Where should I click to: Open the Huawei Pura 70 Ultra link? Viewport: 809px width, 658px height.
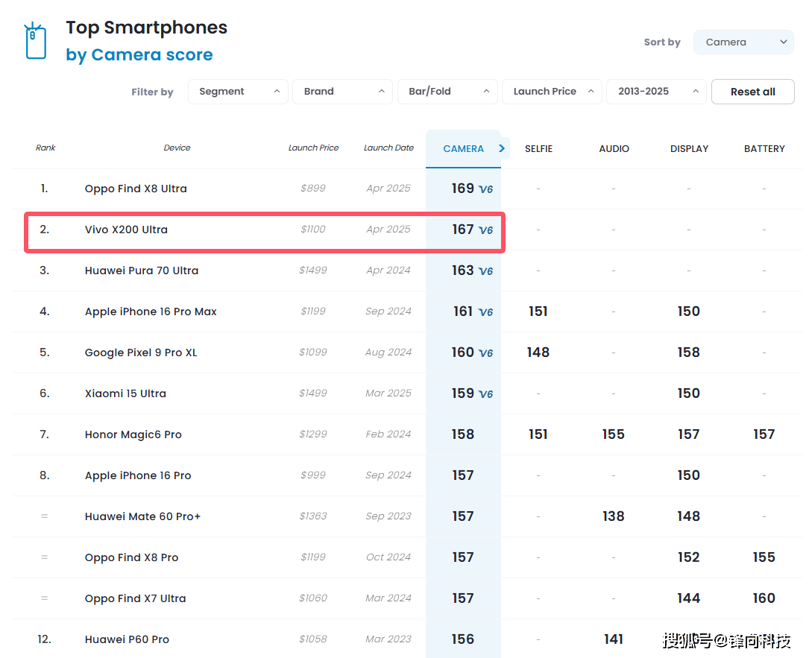tap(142, 271)
